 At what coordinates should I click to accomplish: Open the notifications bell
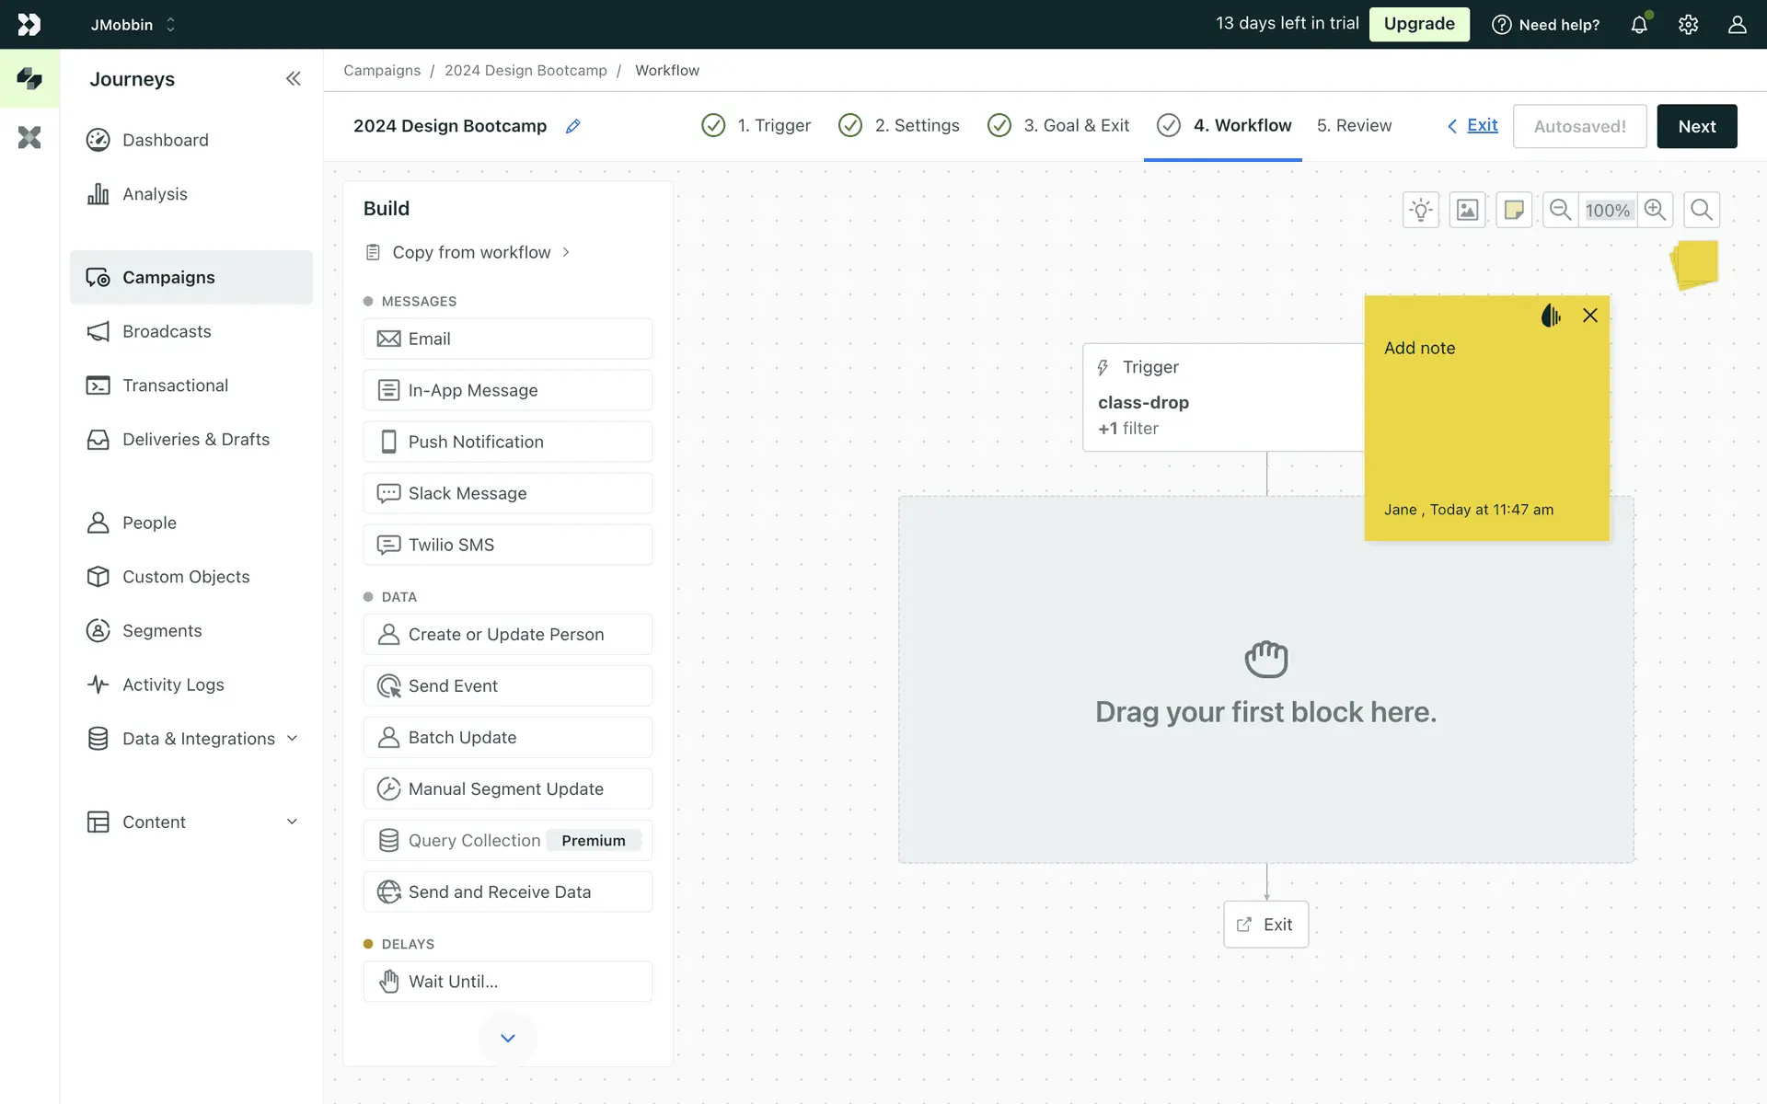point(1639,25)
